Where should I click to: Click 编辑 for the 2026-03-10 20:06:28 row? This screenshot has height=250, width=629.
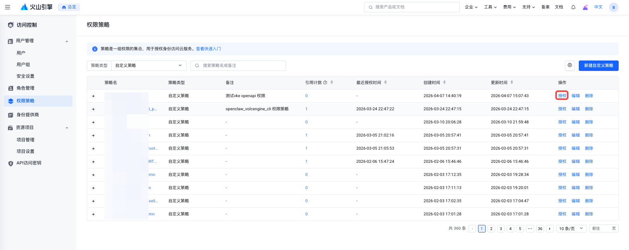(x=576, y=122)
